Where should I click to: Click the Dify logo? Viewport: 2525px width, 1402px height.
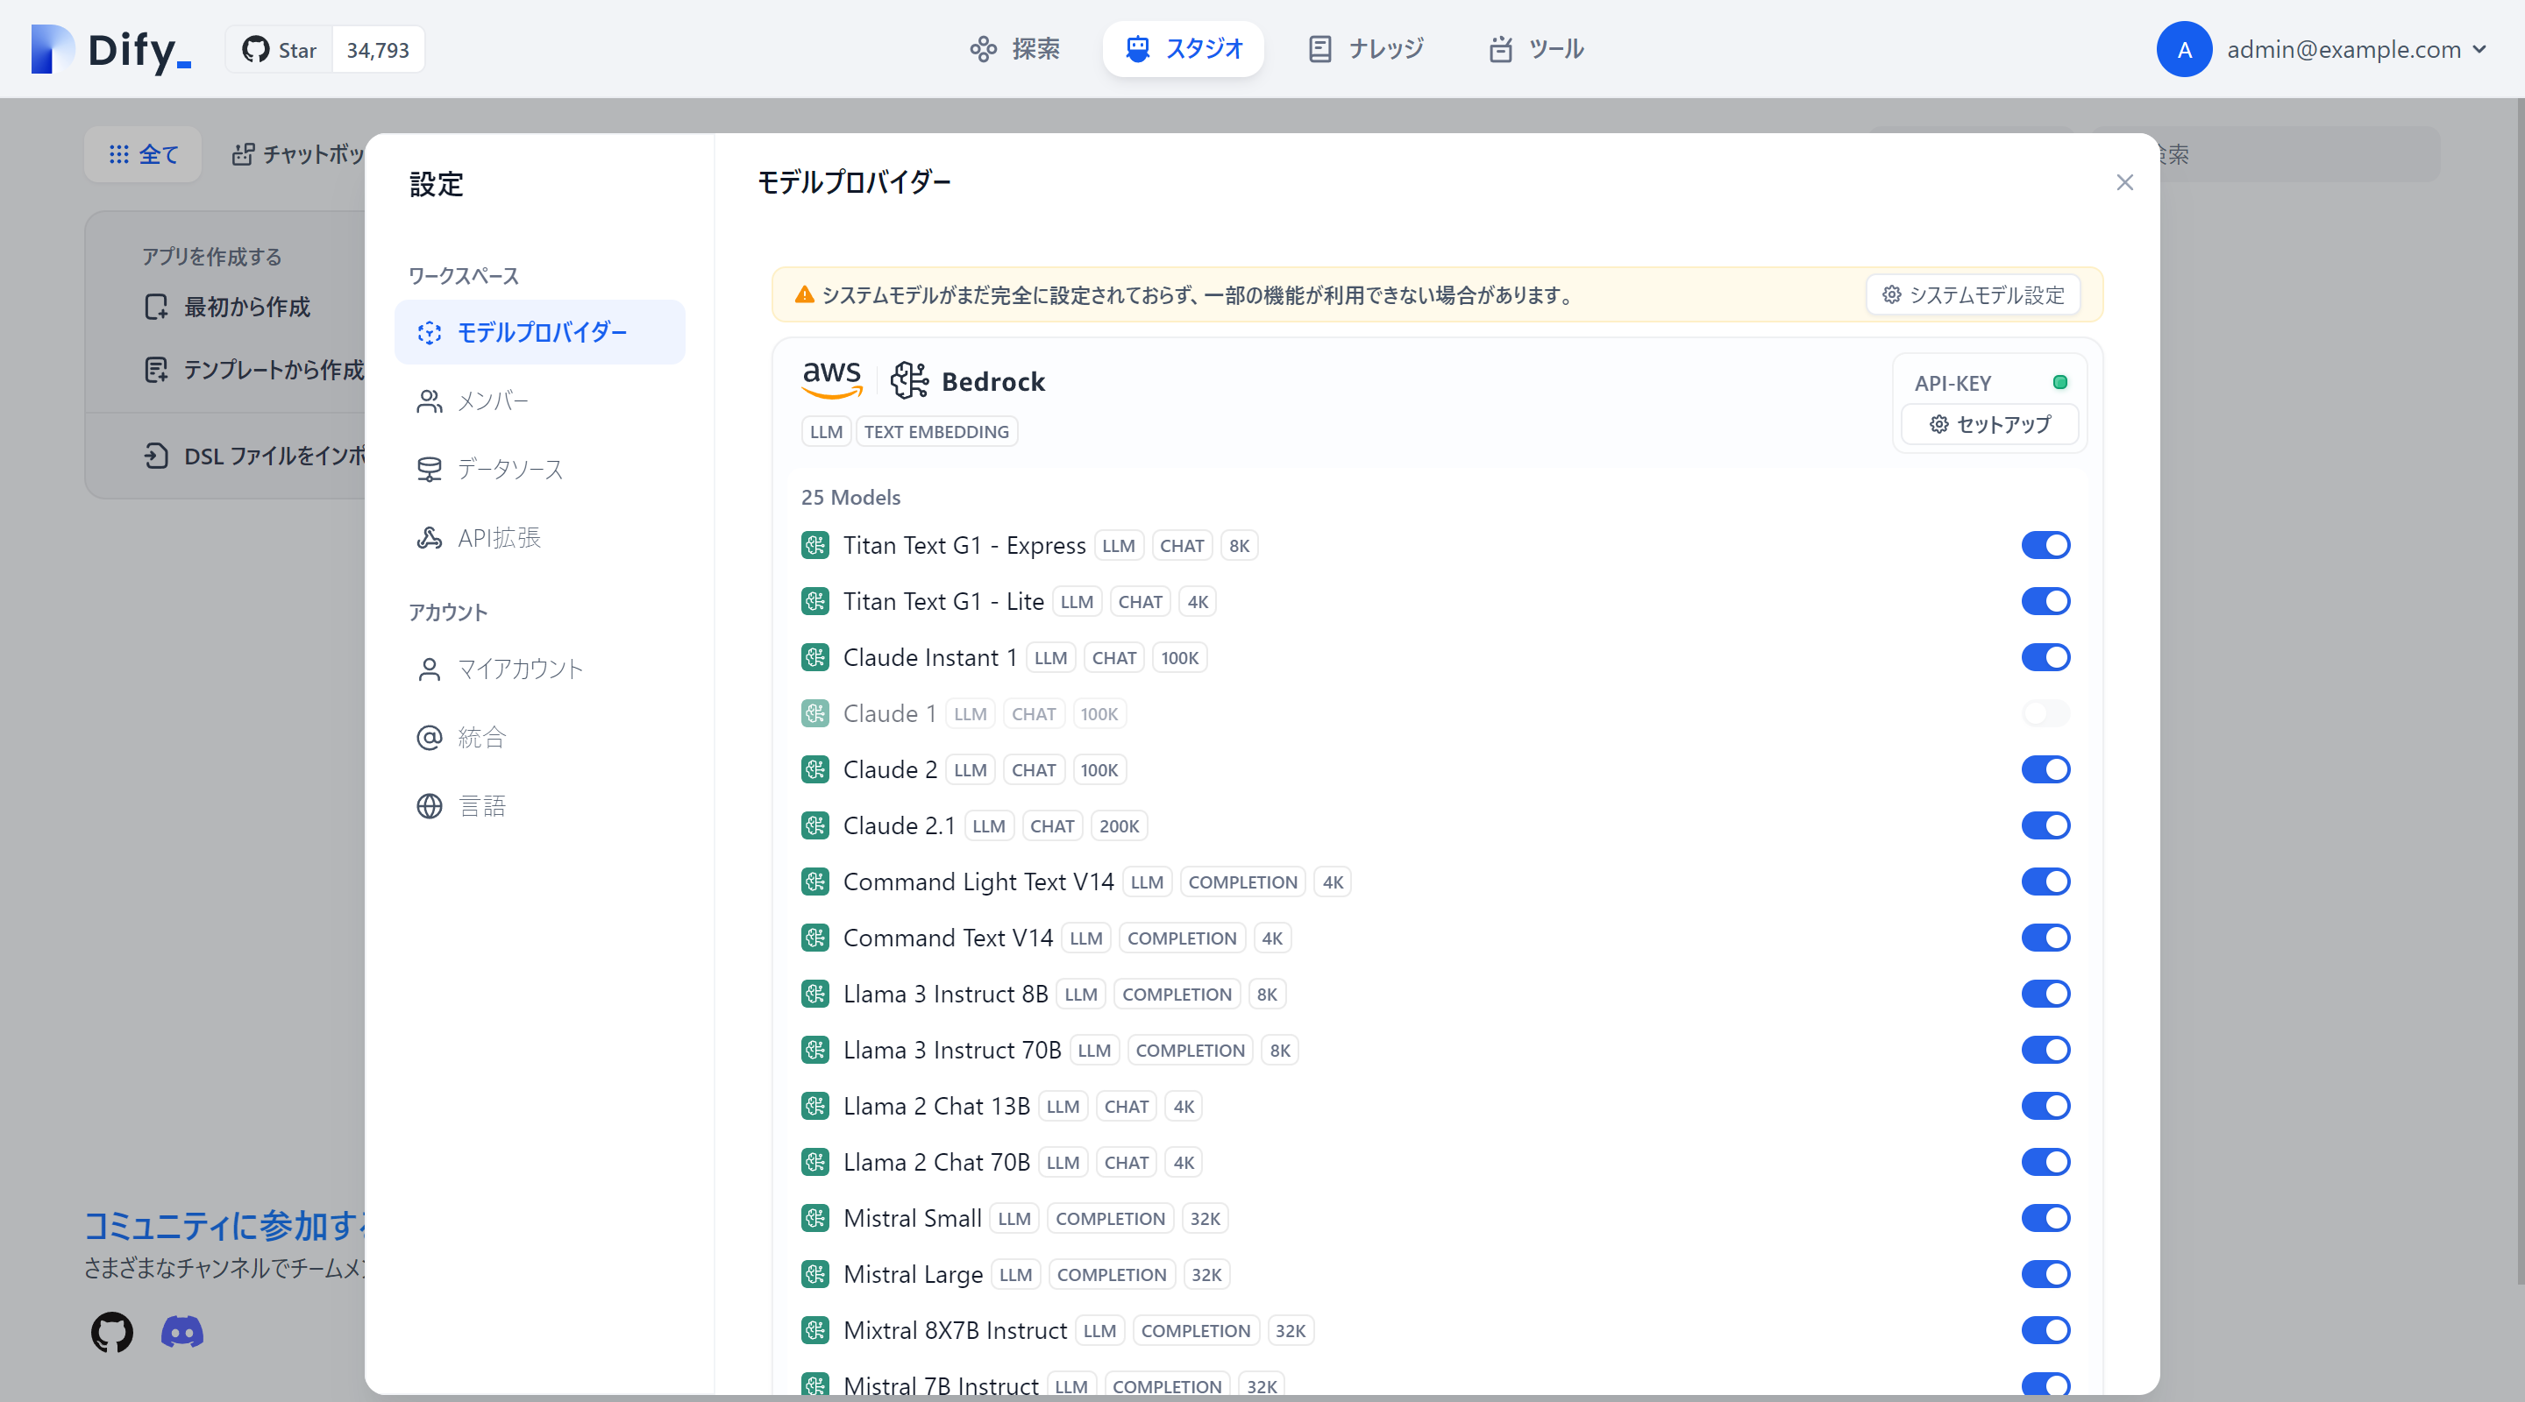point(108,49)
